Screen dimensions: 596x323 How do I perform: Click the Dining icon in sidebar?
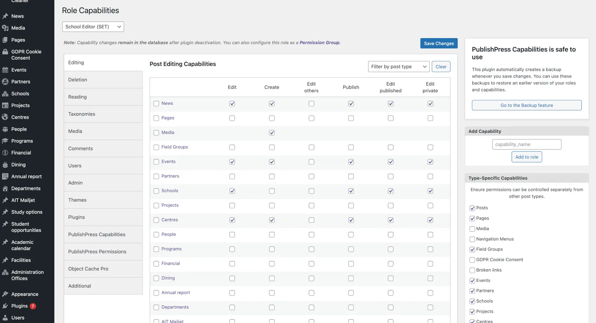[5, 165]
